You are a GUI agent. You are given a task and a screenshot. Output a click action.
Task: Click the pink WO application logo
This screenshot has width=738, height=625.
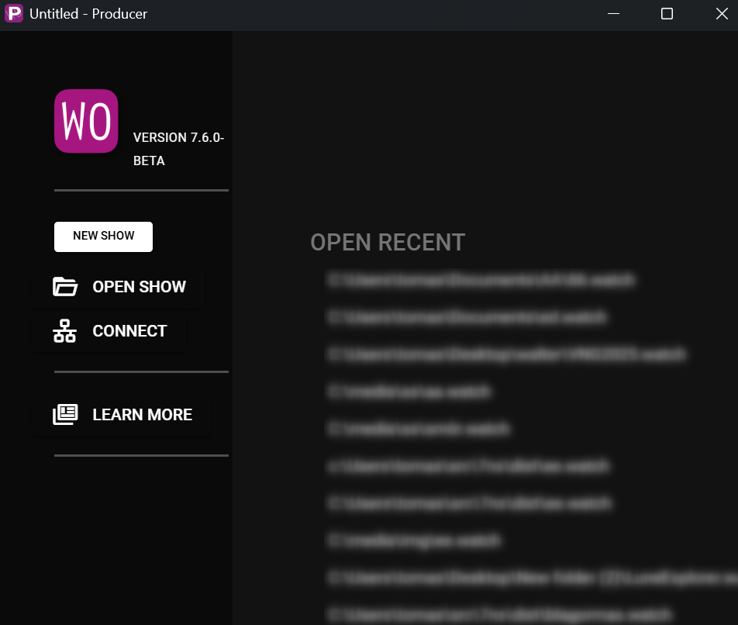[x=86, y=121]
